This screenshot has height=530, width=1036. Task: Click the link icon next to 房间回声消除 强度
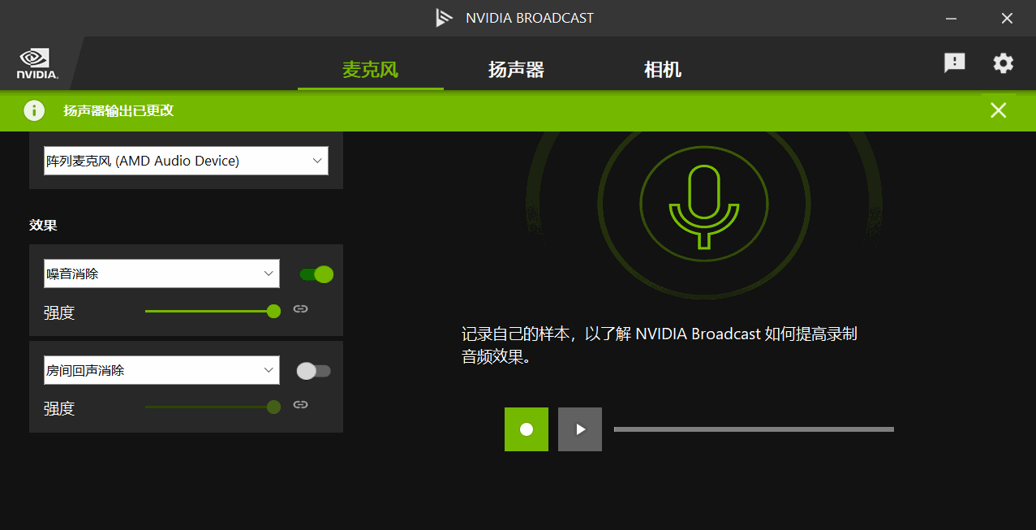[x=300, y=405]
